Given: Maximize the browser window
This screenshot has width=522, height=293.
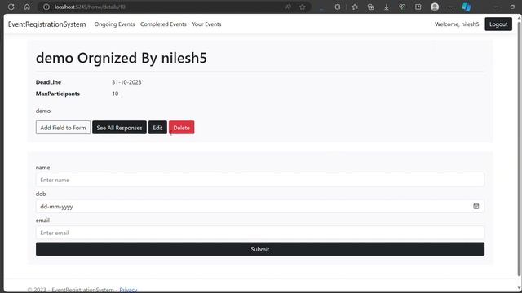Looking at the screenshot, I should click(x=512, y=7).
